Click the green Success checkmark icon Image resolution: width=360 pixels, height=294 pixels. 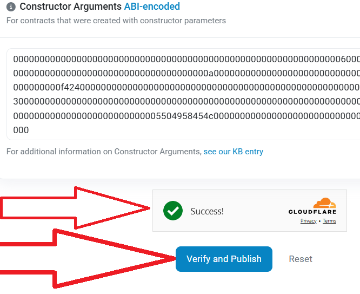point(173,211)
